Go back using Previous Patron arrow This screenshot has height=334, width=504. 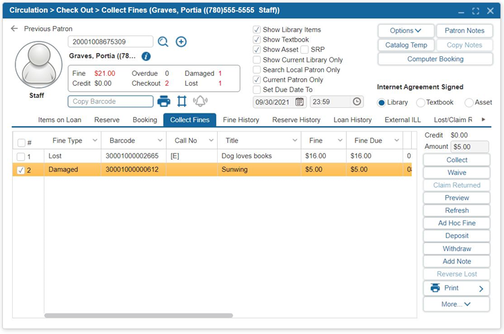tap(15, 29)
